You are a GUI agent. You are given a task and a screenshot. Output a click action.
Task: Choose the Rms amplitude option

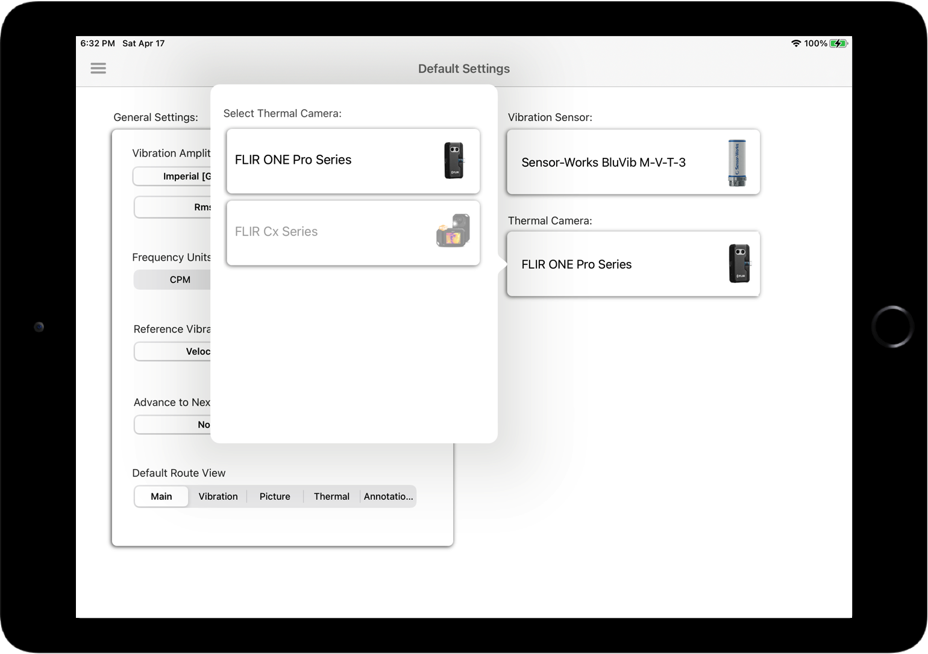click(x=173, y=207)
